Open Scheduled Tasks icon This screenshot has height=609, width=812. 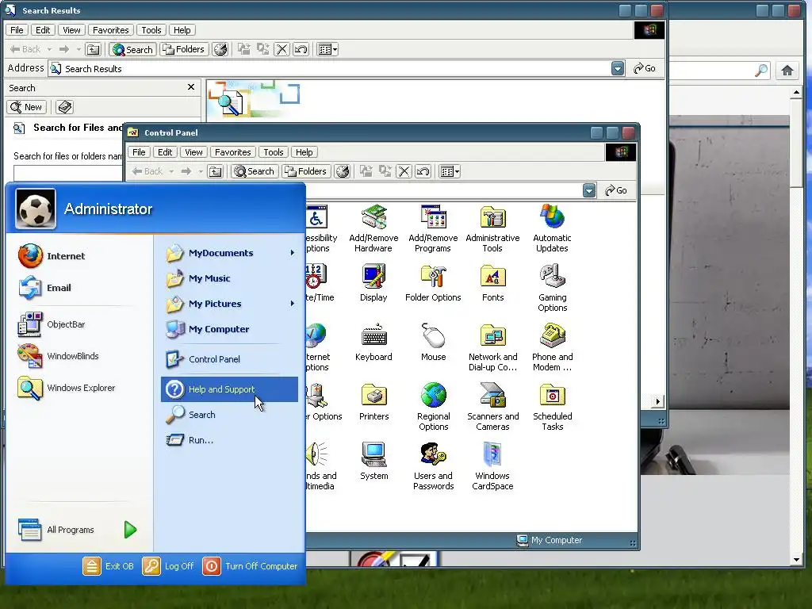(x=552, y=407)
